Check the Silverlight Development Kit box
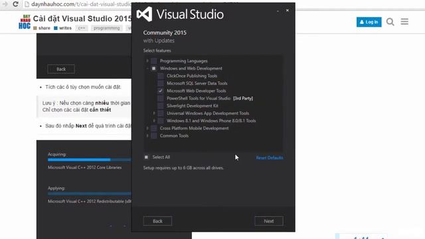Image resolution: width=425 pixels, height=239 pixels. click(161, 106)
